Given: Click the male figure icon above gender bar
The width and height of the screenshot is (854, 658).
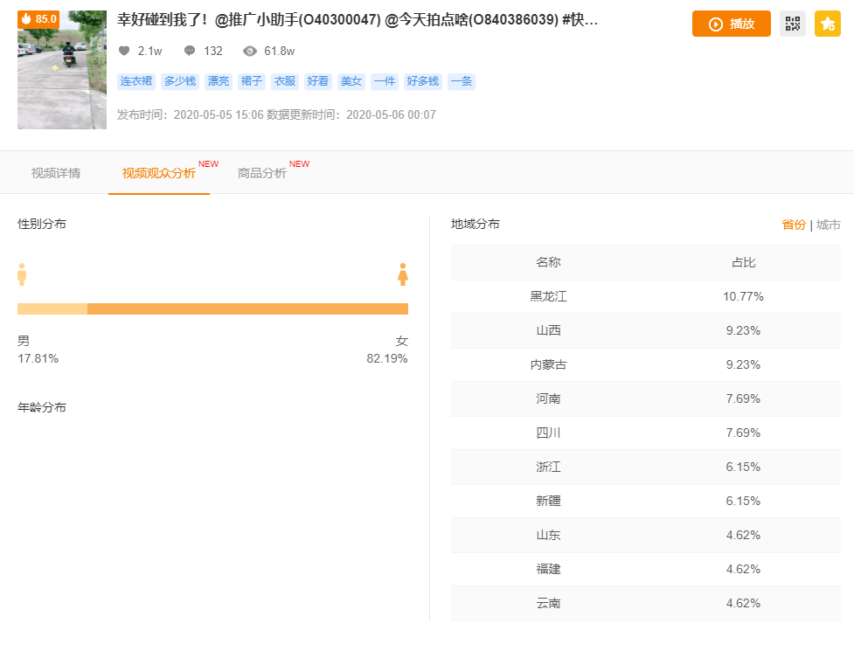Looking at the screenshot, I should [x=20, y=274].
